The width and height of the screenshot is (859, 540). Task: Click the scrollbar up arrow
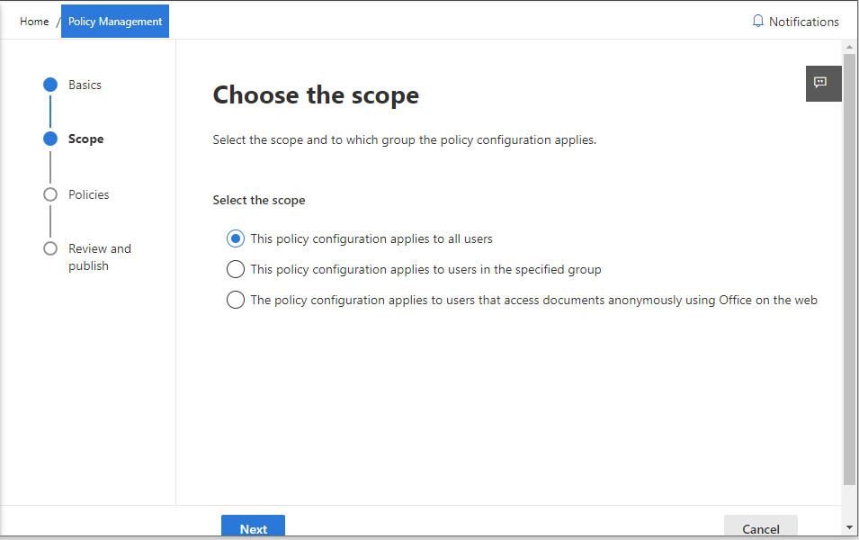pyautogui.click(x=850, y=47)
